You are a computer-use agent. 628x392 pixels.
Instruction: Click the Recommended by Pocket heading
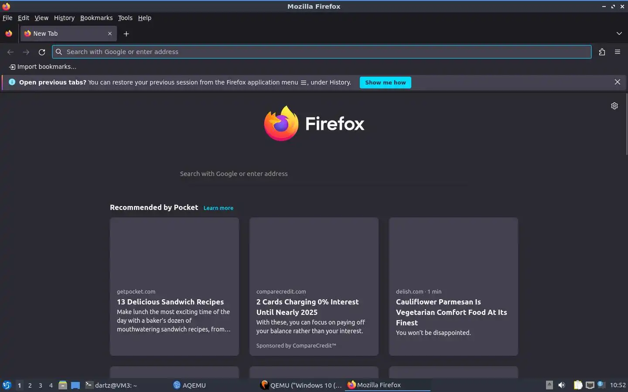point(154,207)
